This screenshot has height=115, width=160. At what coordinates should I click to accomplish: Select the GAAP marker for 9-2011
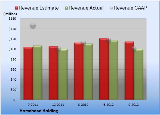(x=33, y=26)
